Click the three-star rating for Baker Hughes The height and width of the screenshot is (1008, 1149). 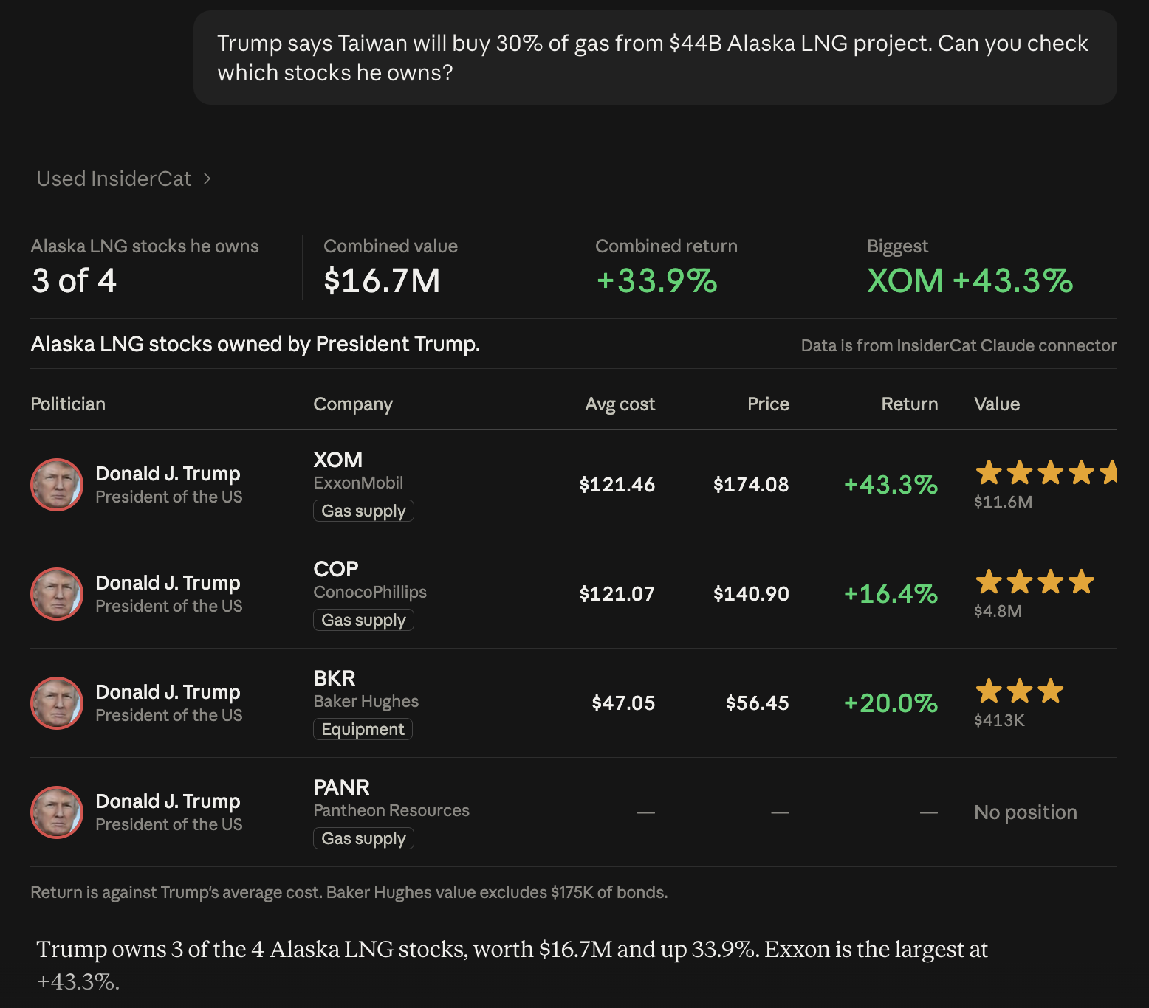tap(1019, 691)
